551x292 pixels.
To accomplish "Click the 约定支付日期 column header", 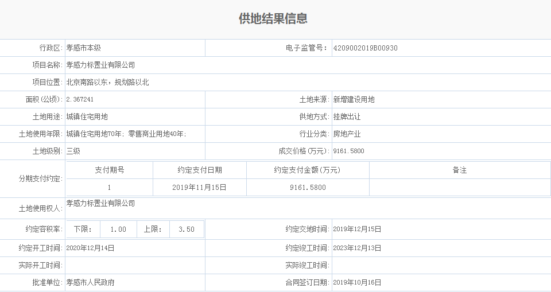I will click(x=200, y=170).
